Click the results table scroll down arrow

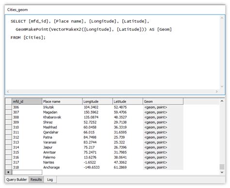click(222, 172)
